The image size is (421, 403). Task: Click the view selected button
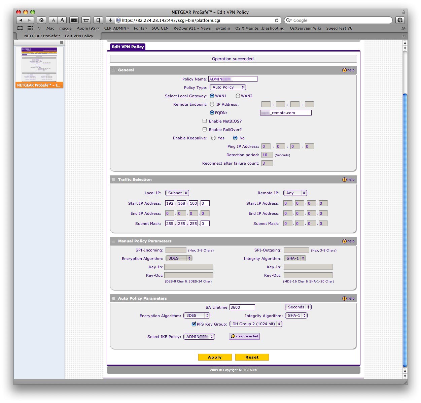244,336
